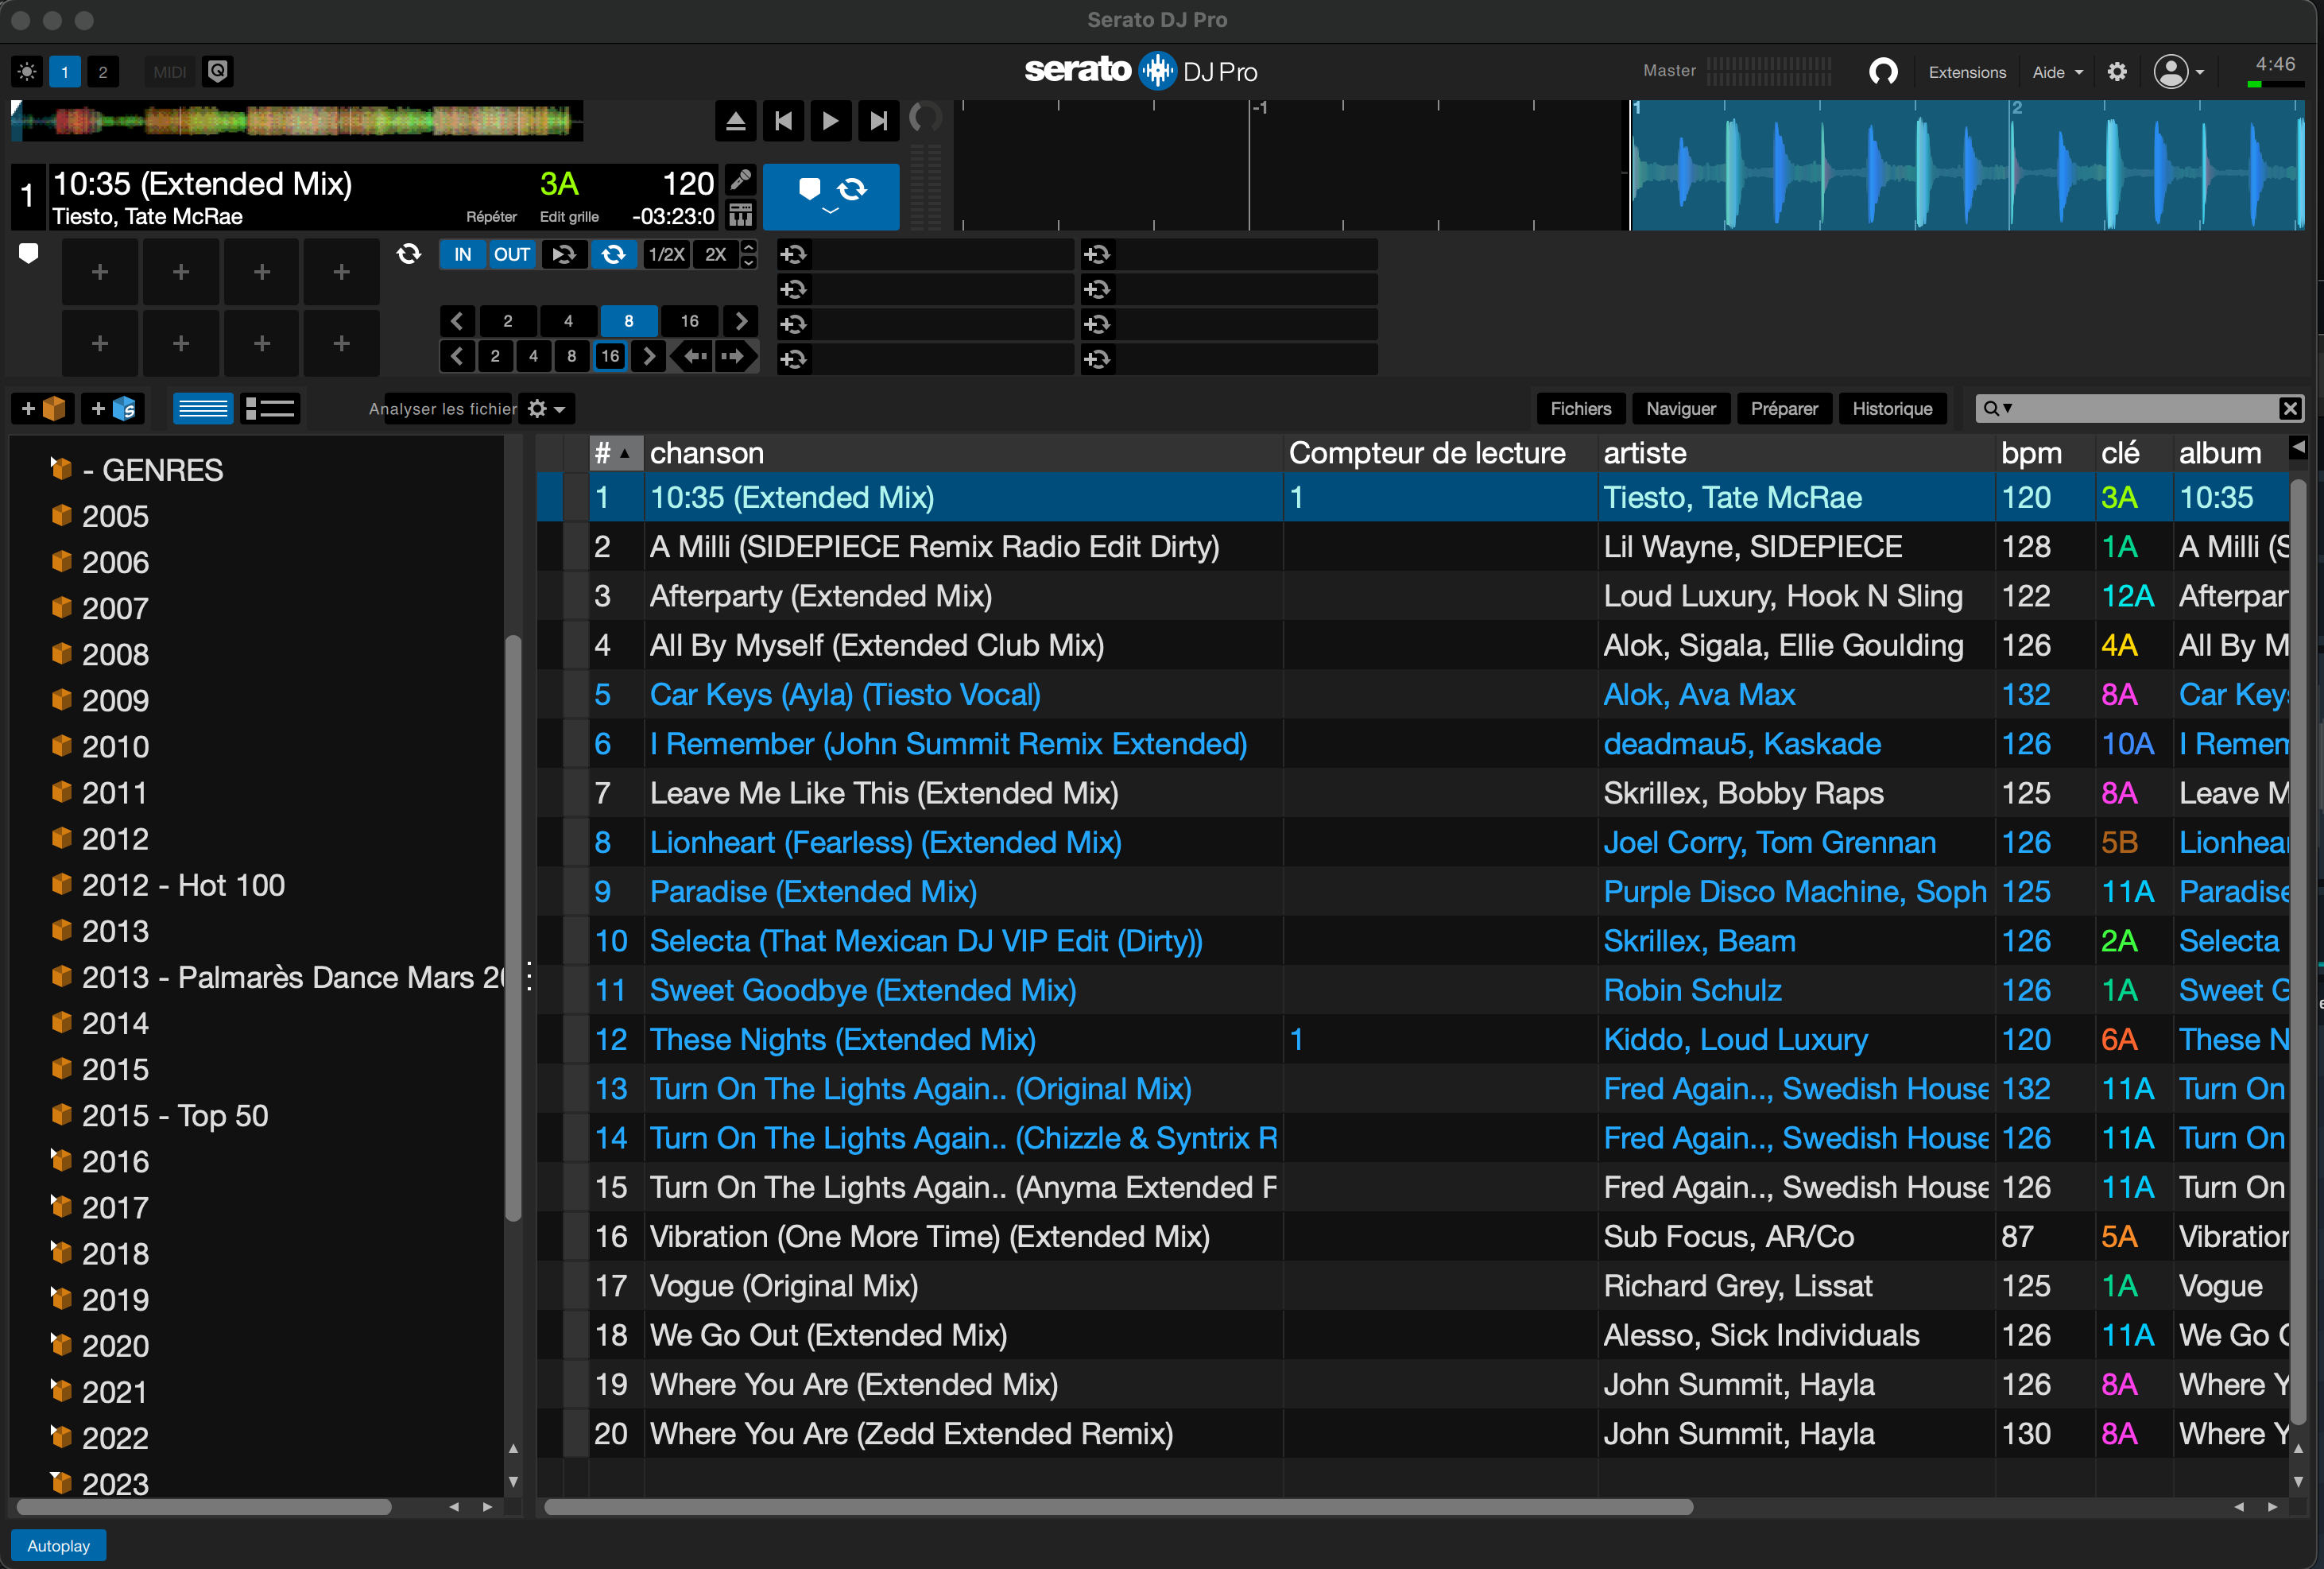This screenshot has width=2324, height=1569.
Task: Click the edit track microphone icon
Action: (x=740, y=180)
